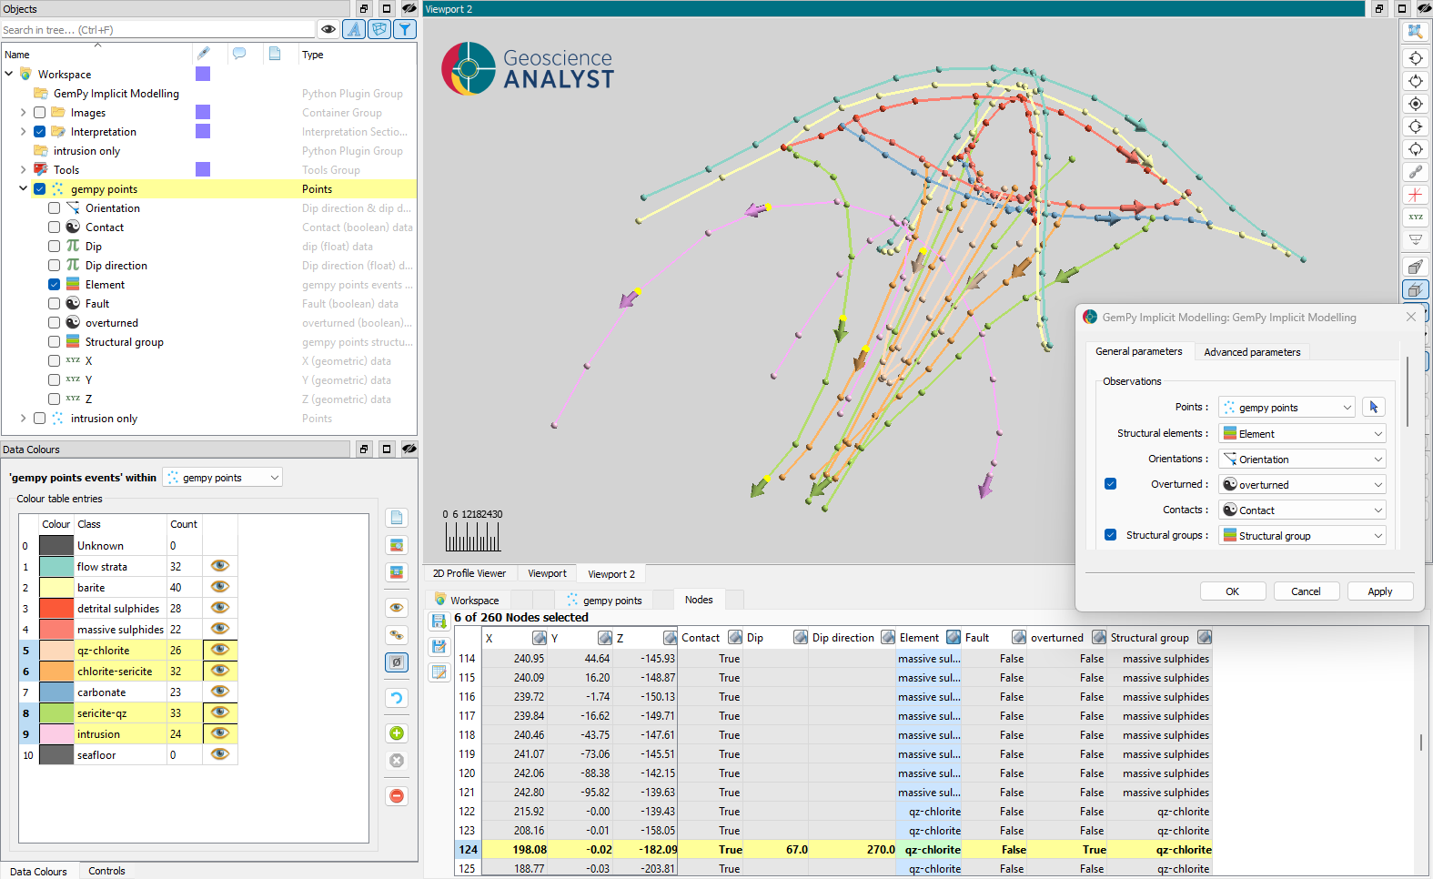Tick the Structural group checkbox in tree
Screen dimensions: 1433x879
[x=55, y=342]
